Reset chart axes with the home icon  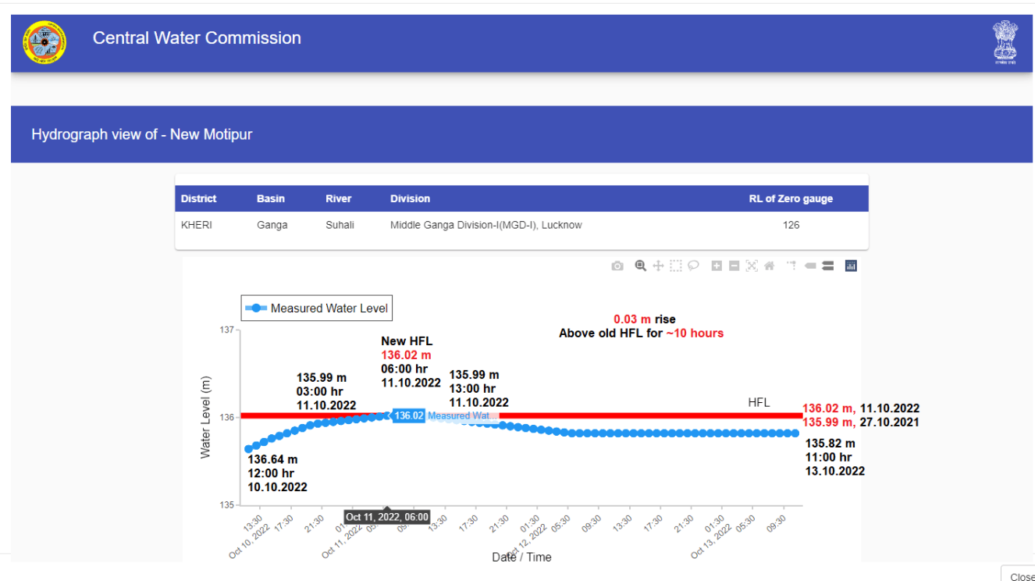click(769, 266)
